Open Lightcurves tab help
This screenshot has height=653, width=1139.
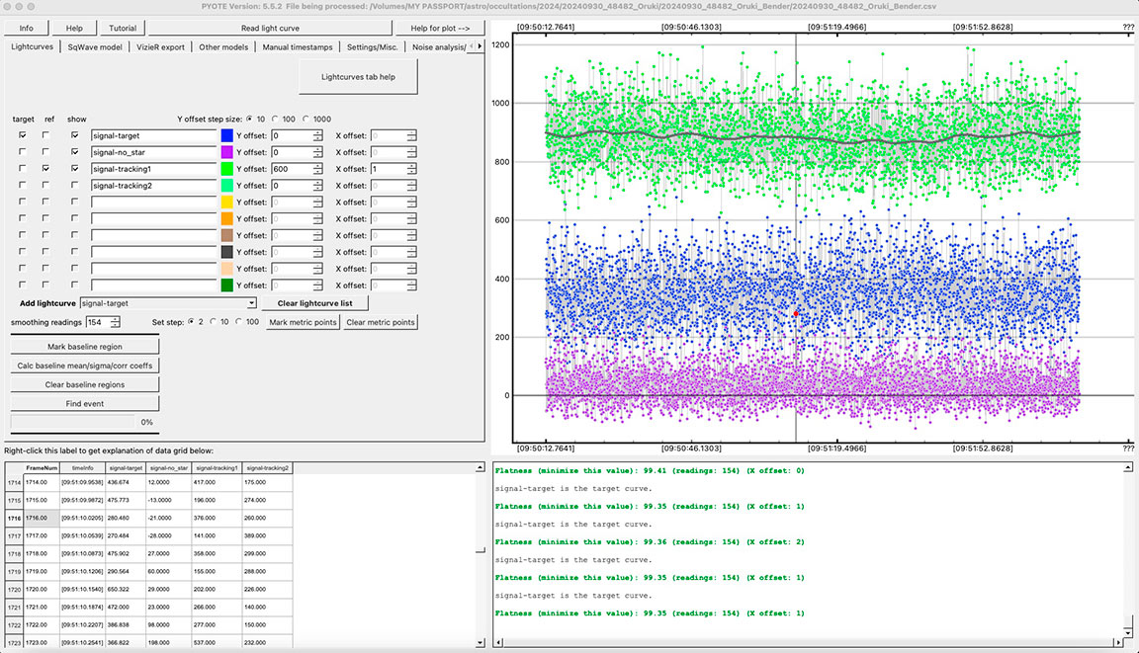point(358,77)
